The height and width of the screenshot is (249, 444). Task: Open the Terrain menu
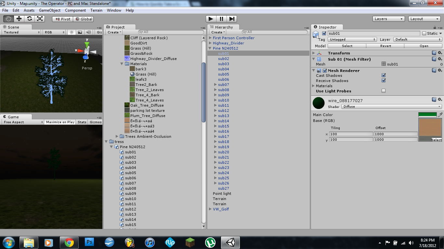pyautogui.click(x=96, y=10)
